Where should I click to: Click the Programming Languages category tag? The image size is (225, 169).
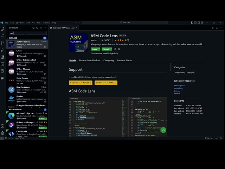[184, 73]
